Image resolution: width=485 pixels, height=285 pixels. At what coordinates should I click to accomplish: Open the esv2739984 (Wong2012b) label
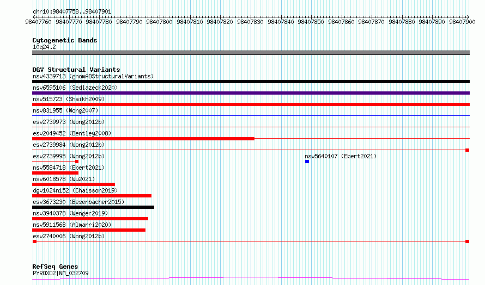(69, 145)
